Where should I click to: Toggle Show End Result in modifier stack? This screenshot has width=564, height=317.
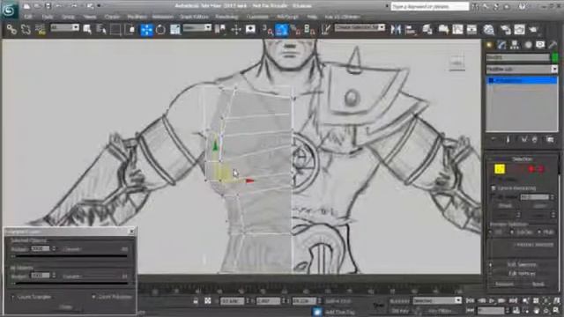pos(508,139)
